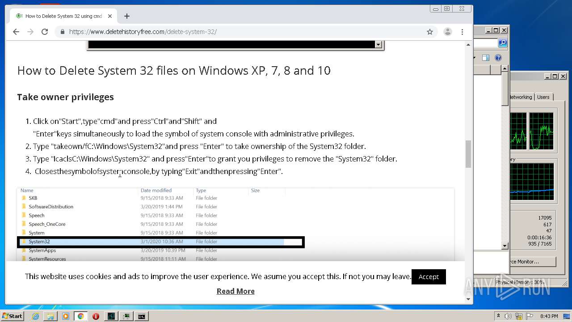This screenshot has height=322, width=572.
Task: Click step 2 takeown instruction text
Action: [199, 146]
